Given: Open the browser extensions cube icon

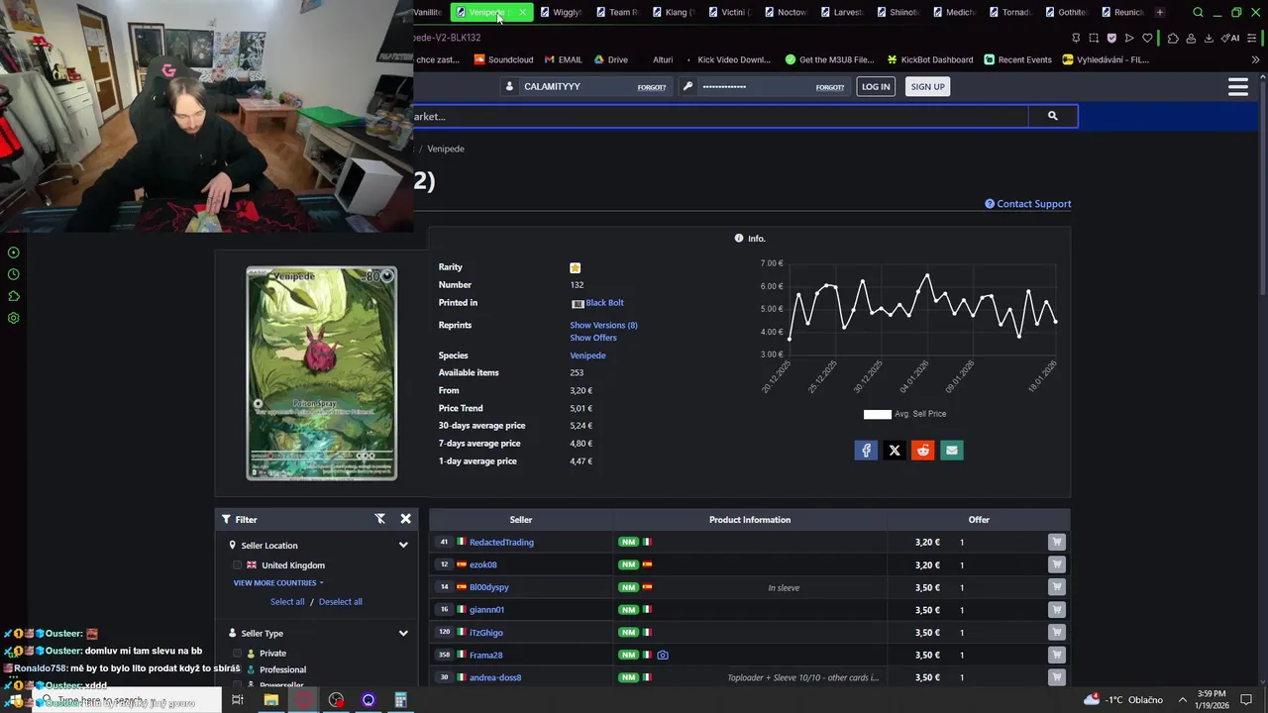Looking at the screenshot, I should (1173, 38).
